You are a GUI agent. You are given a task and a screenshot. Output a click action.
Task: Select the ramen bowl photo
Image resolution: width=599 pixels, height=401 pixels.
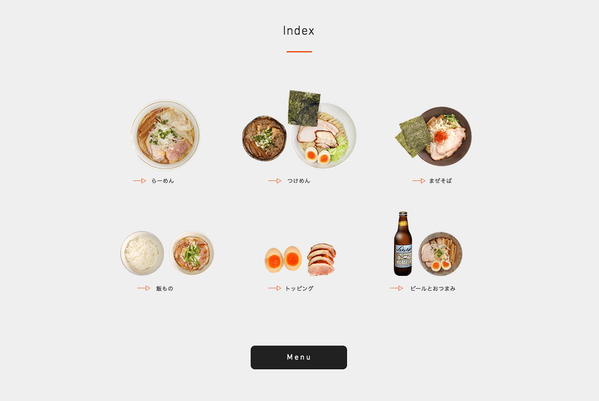[x=165, y=135]
